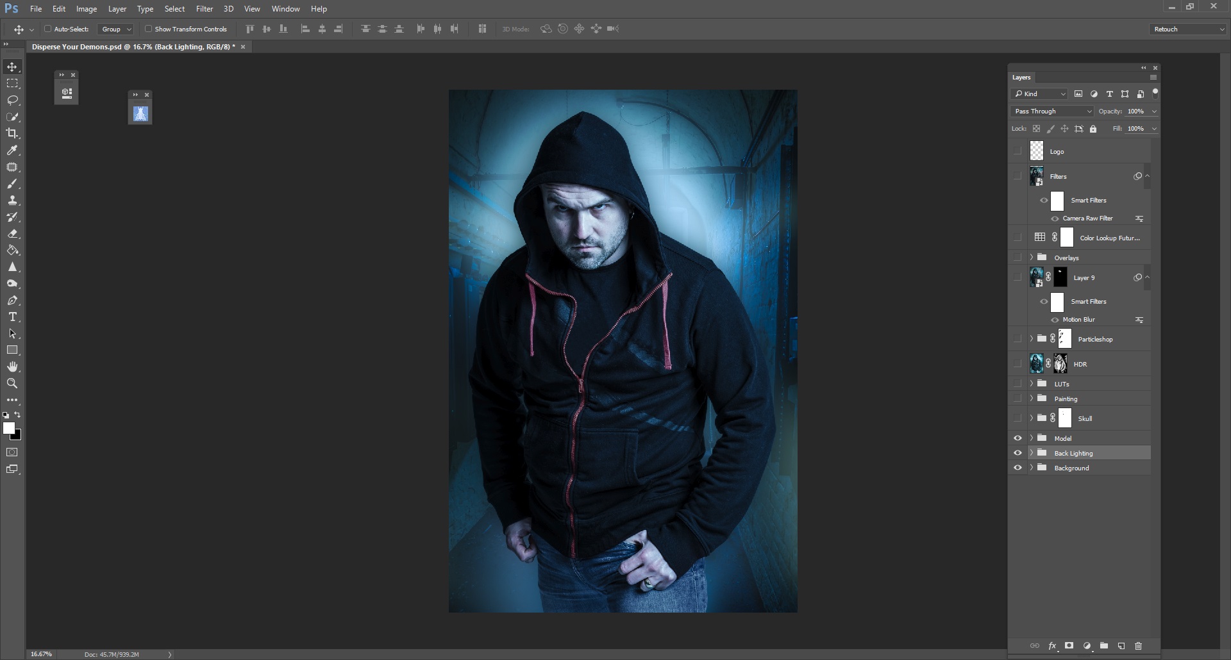
Task: Select the Crop tool
Action: point(13,133)
